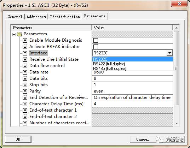Switch to the Identification tab
Image resolution: width=190 pixels, height=148 pixels.
[x=65, y=17]
